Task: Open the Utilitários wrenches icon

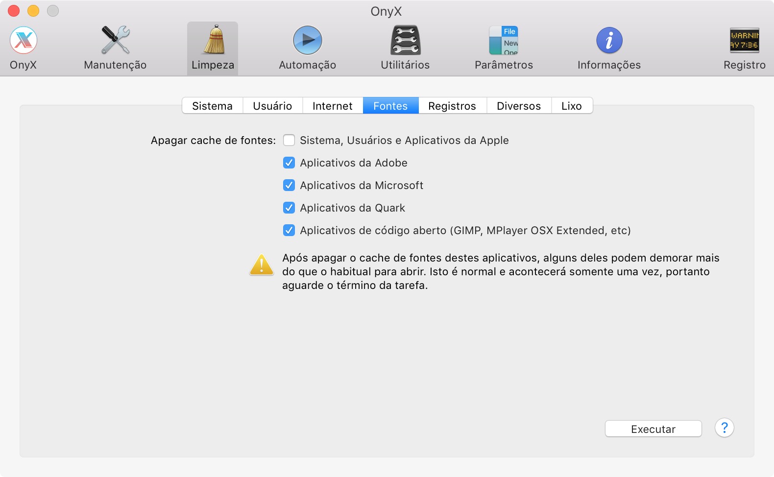Action: [405, 48]
